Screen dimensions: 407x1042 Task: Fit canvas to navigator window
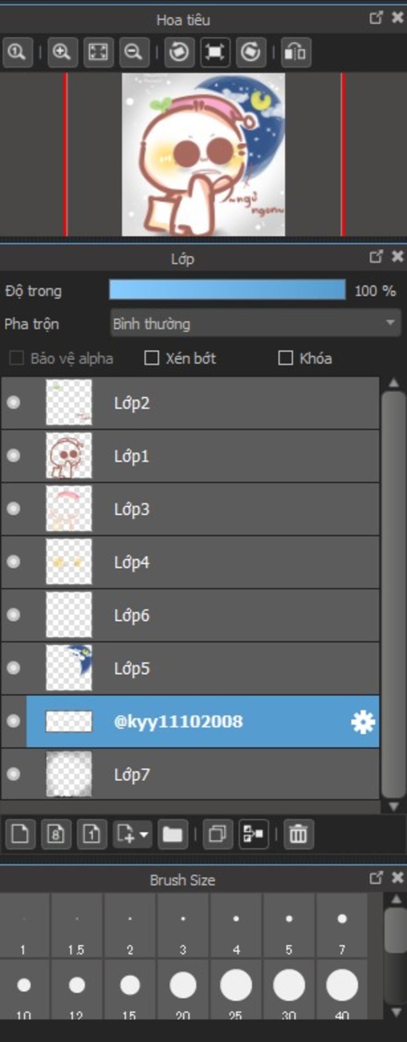(x=98, y=52)
